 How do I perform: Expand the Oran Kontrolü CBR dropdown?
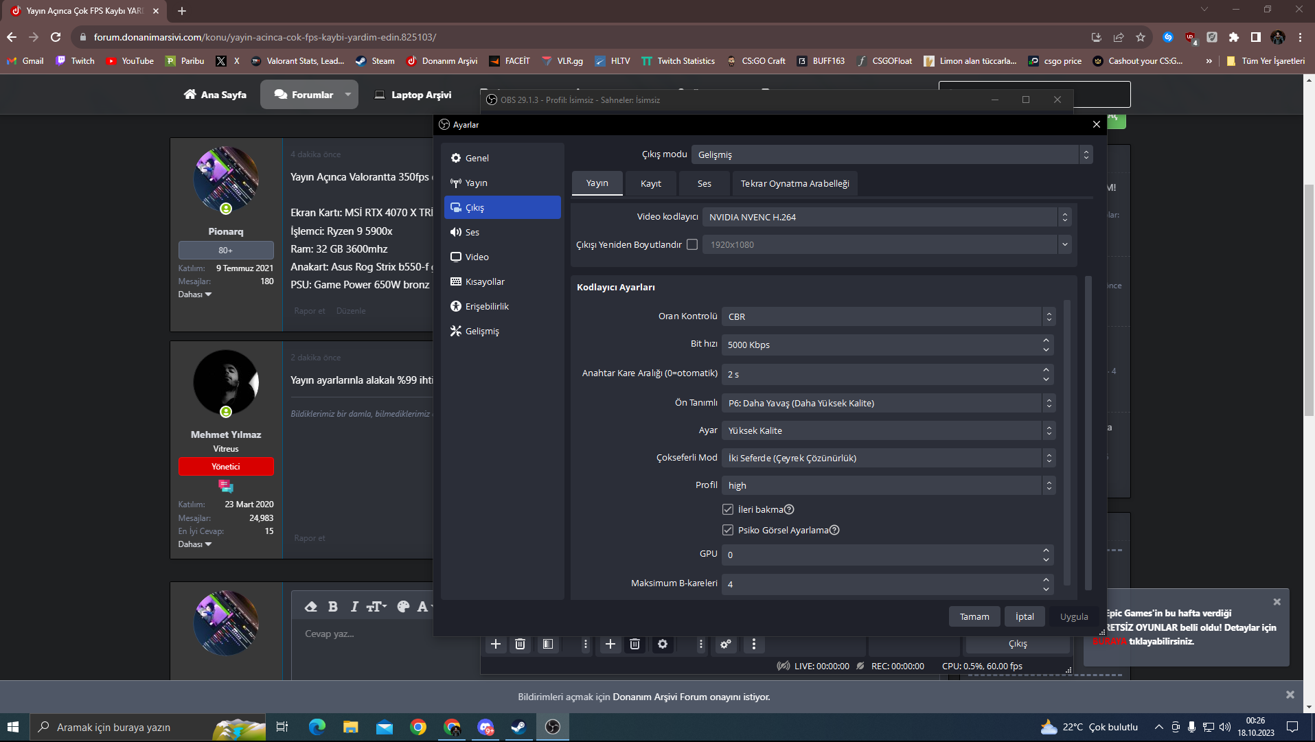click(887, 316)
